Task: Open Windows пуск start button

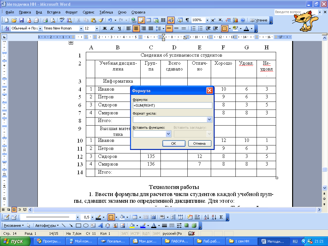Action: click(x=15, y=242)
